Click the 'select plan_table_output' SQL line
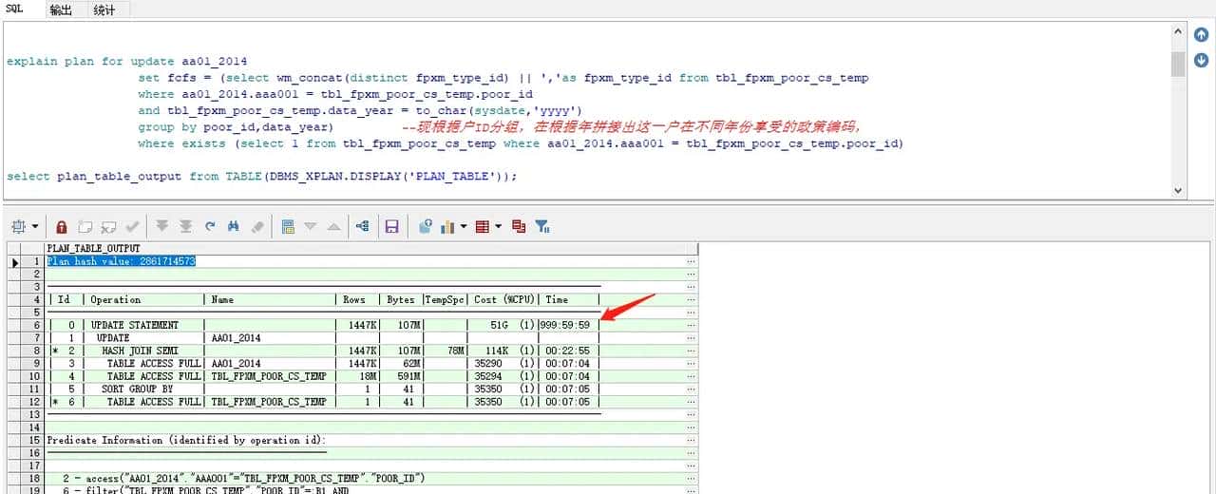The width and height of the screenshot is (1216, 494). [x=261, y=177]
